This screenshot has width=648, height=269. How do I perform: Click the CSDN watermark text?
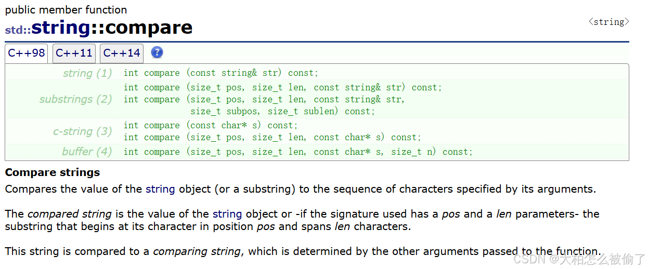click(x=578, y=259)
